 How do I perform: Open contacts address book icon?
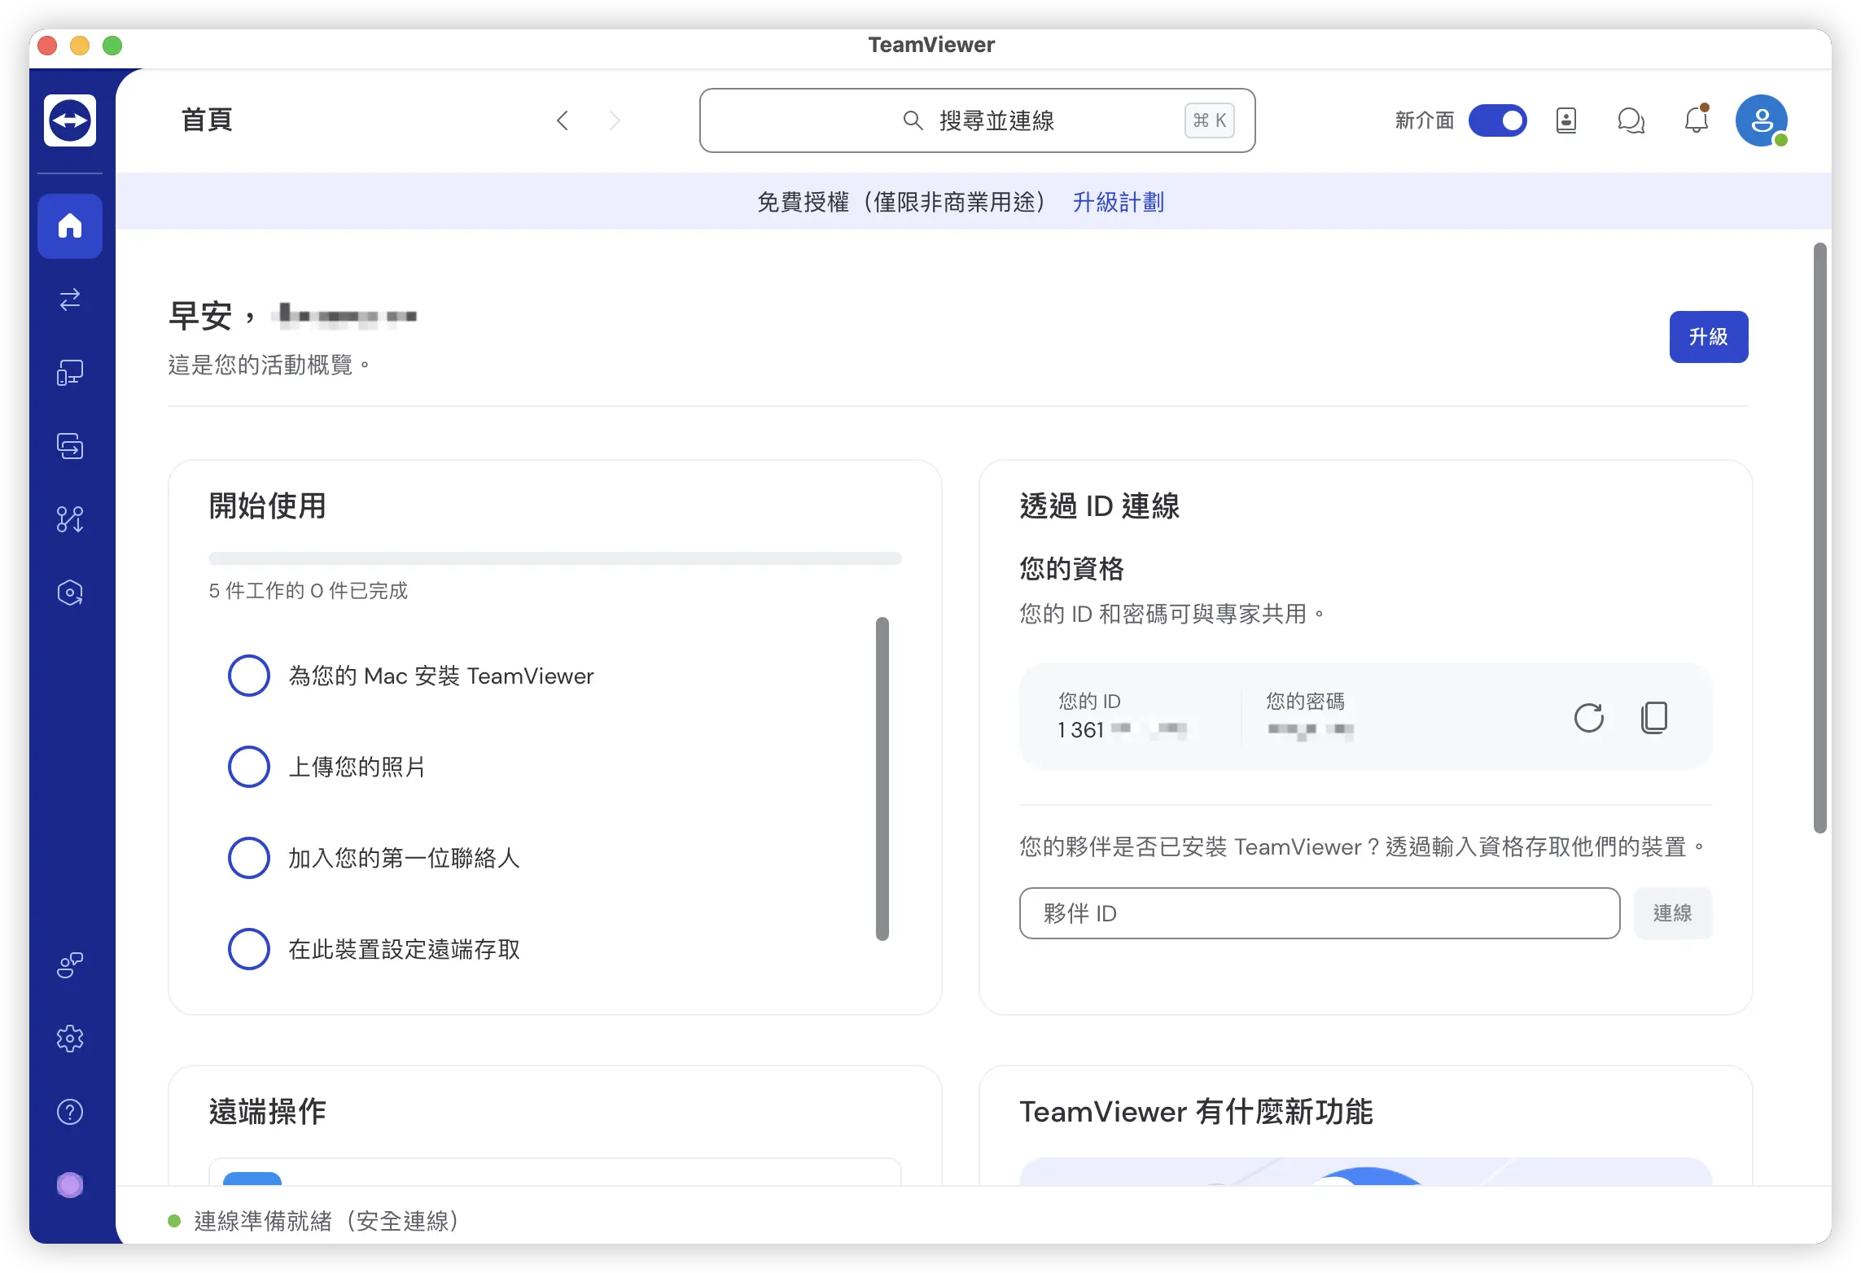coord(1566,120)
